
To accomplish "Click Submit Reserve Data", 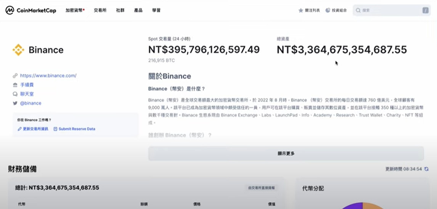I will (77, 129).
